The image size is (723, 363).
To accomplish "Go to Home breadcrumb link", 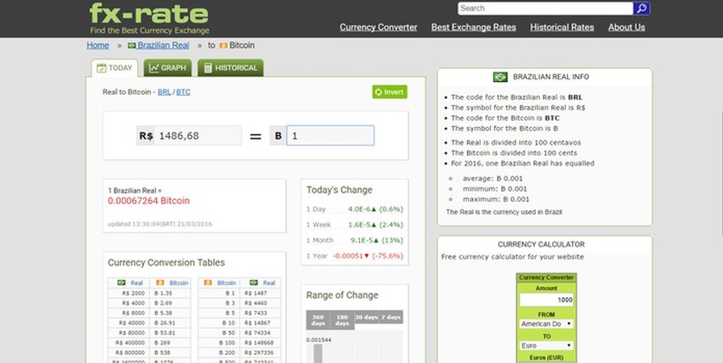I will tap(98, 46).
